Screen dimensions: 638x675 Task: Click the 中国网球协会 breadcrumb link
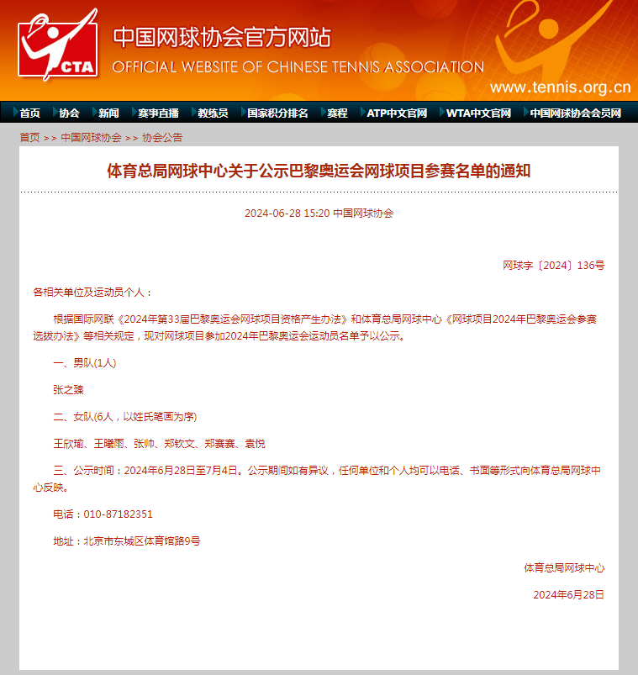tap(91, 137)
